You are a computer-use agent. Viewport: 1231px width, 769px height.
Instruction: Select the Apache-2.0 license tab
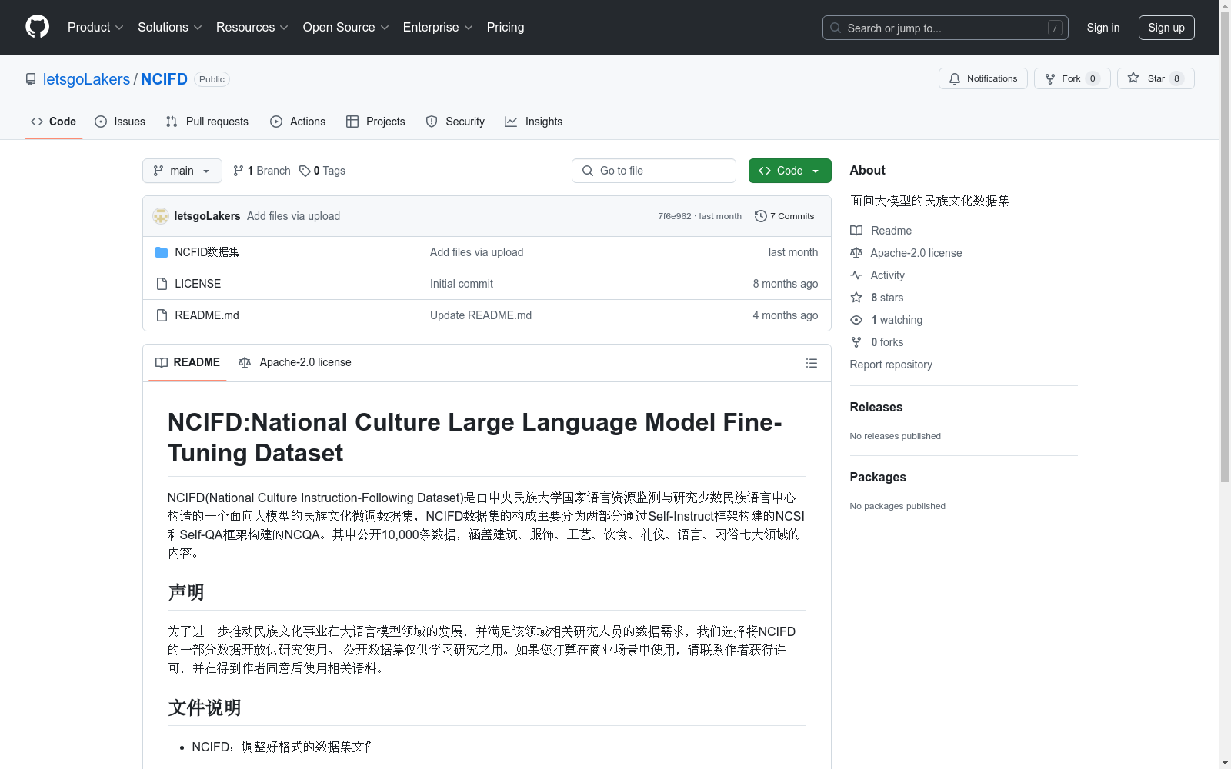[295, 362]
